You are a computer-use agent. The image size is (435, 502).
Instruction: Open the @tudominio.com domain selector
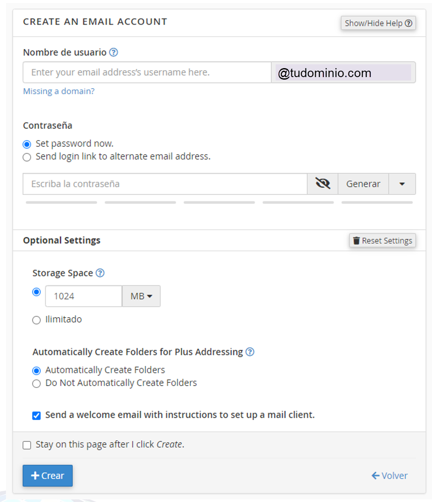tap(343, 73)
